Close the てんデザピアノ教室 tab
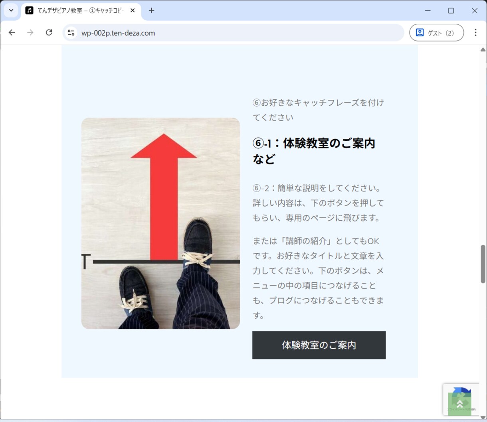The height and width of the screenshot is (422, 487). point(133,10)
